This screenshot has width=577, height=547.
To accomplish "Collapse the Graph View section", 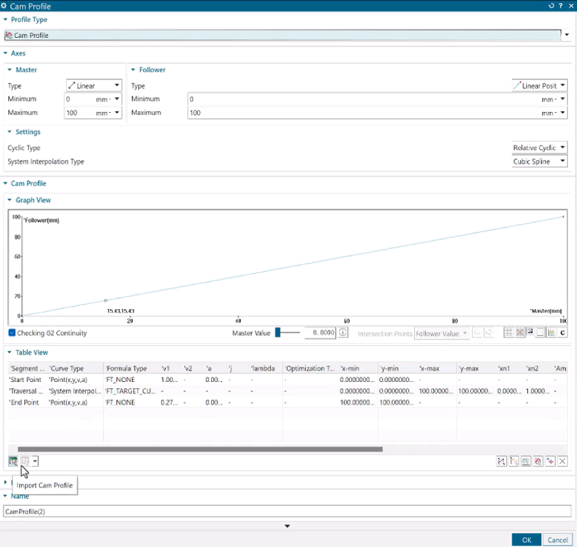I will coord(10,200).
